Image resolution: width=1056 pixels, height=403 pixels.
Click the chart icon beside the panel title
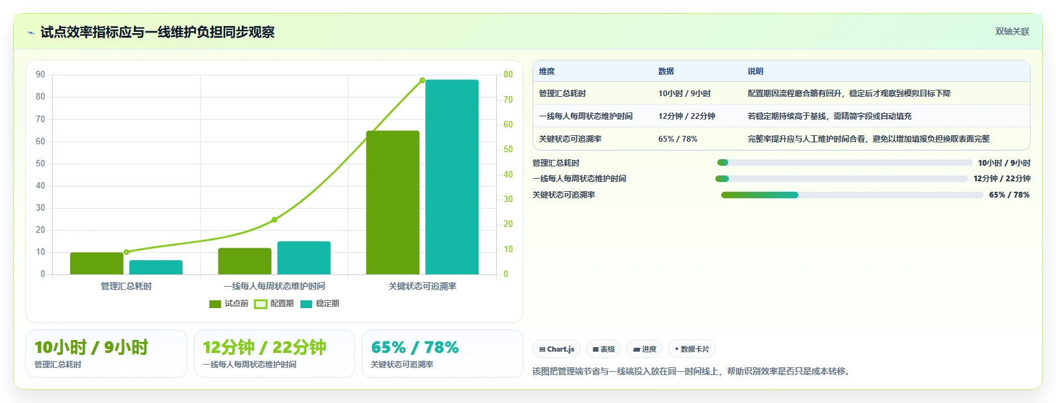click(31, 32)
